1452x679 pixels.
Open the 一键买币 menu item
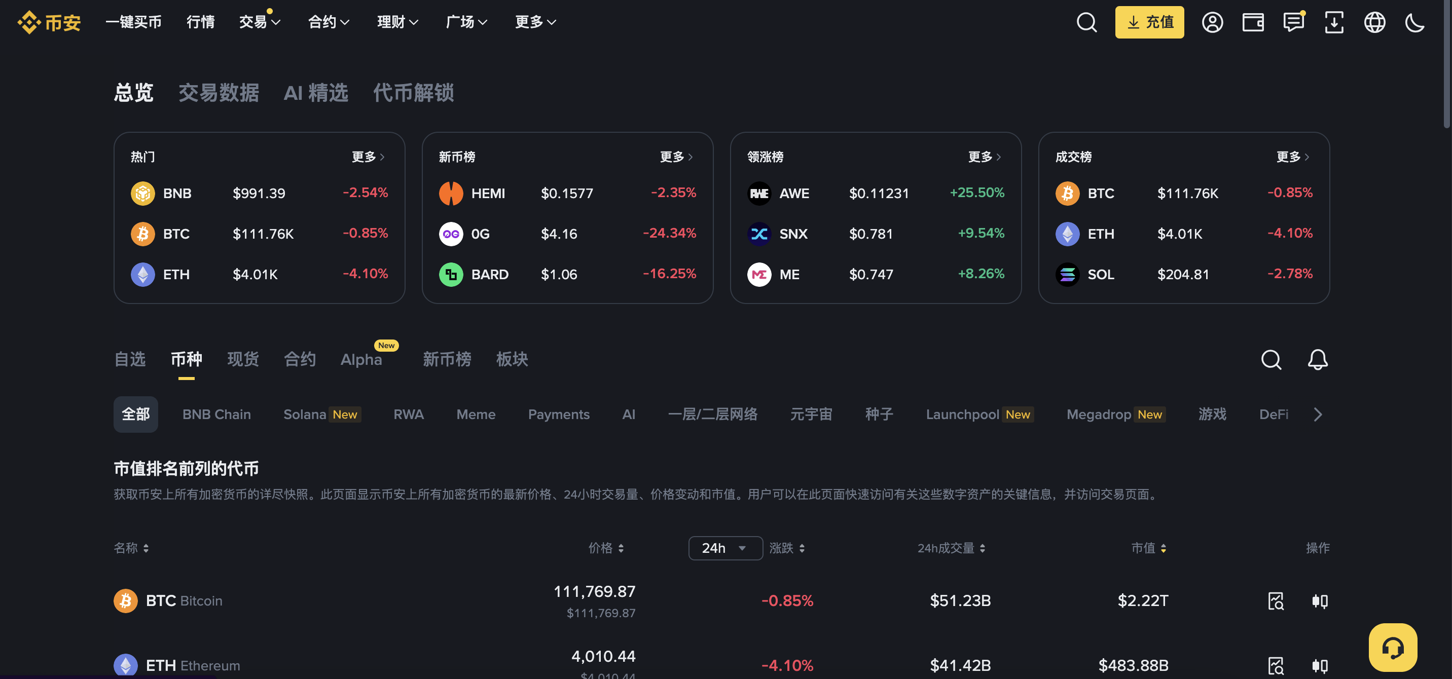pos(133,22)
